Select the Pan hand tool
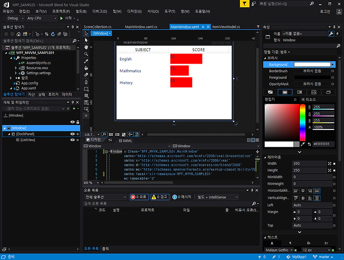Screen dimensions: 344x260 pyautogui.click(x=86, y=47)
